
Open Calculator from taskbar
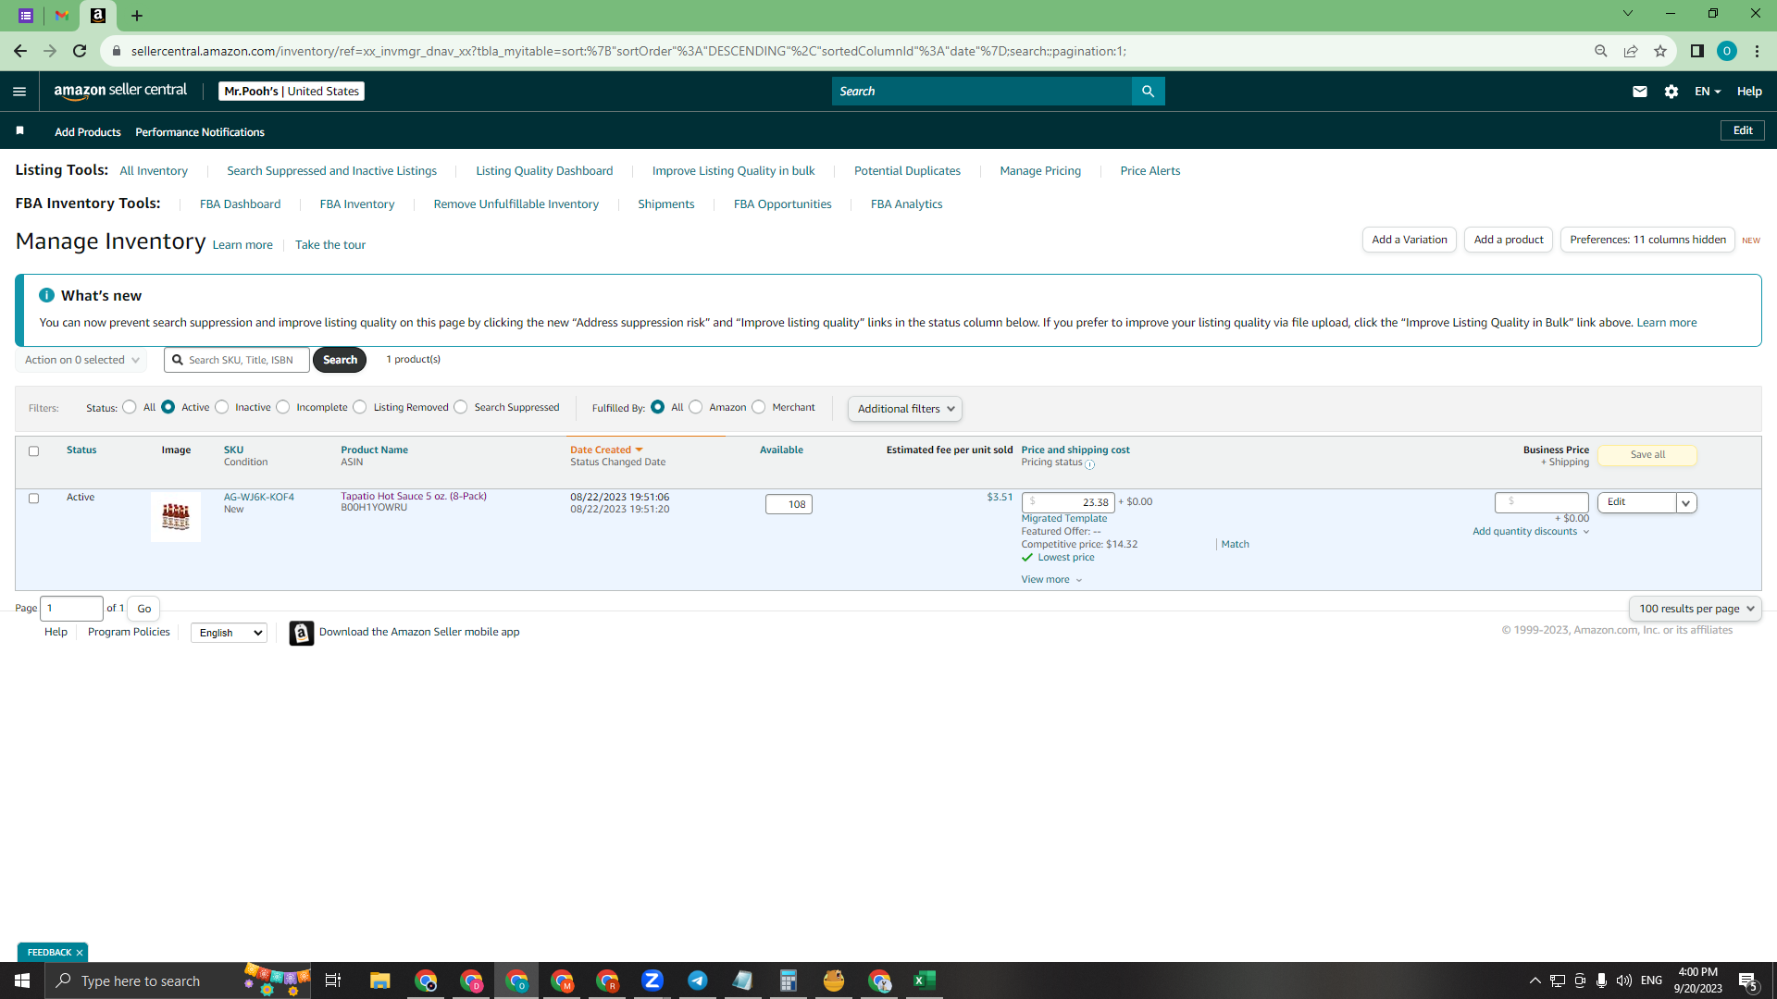coord(789,980)
